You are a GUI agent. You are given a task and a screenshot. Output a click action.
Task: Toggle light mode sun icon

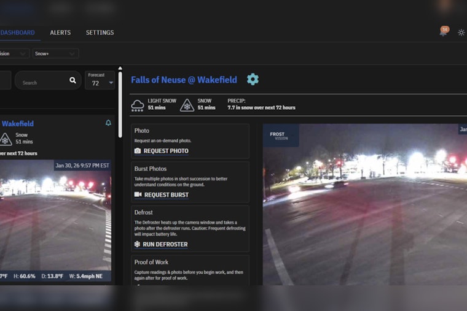[x=461, y=33]
